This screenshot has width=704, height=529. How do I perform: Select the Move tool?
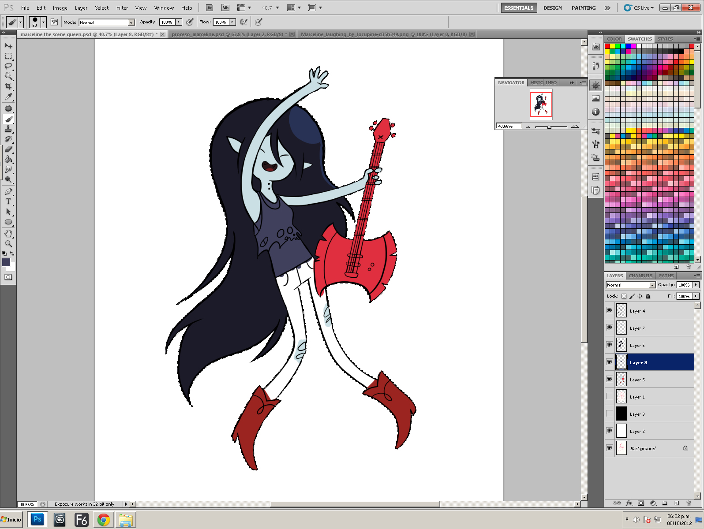[x=8, y=45]
